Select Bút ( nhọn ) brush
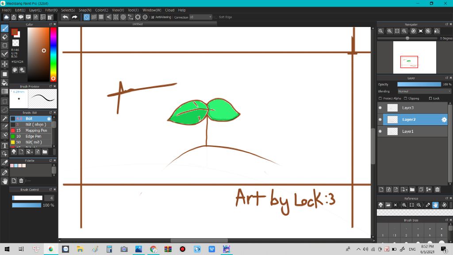Image resolution: width=453 pixels, height=255 pixels. click(x=31, y=124)
